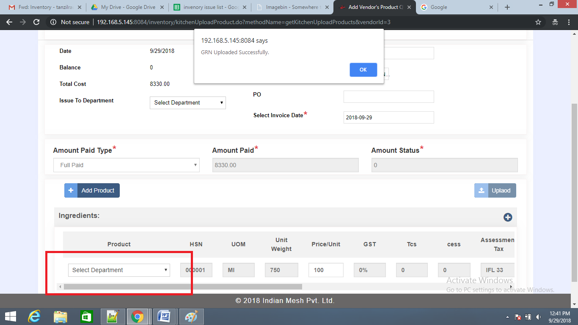This screenshot has height=325, width=578.
Task: Open File Explorer from the taskbar
Action: coord(61,317)
